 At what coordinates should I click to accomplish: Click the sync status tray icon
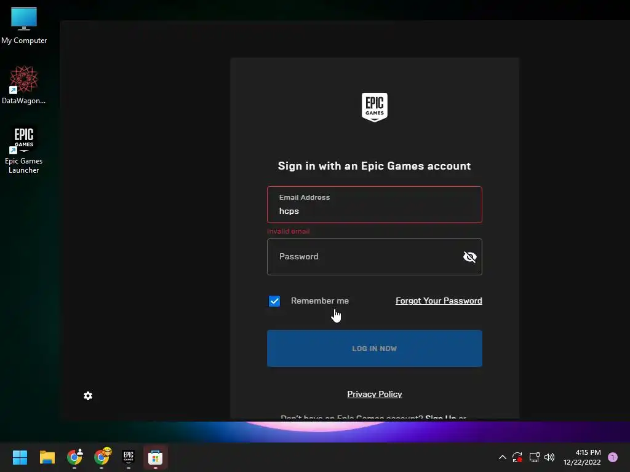[x=517, y=457]
